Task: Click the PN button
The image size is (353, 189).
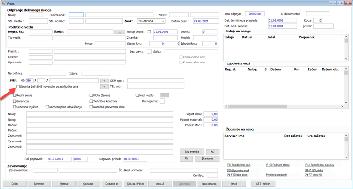Action: pos(186,159)
